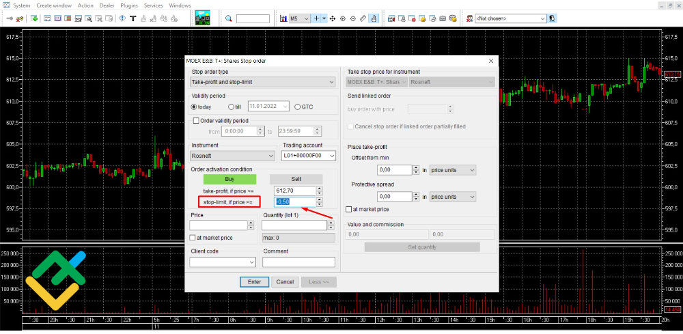Select the four-arrow move chart tool
The height and width of the screenshot is (334, 683).
point(333,18)
